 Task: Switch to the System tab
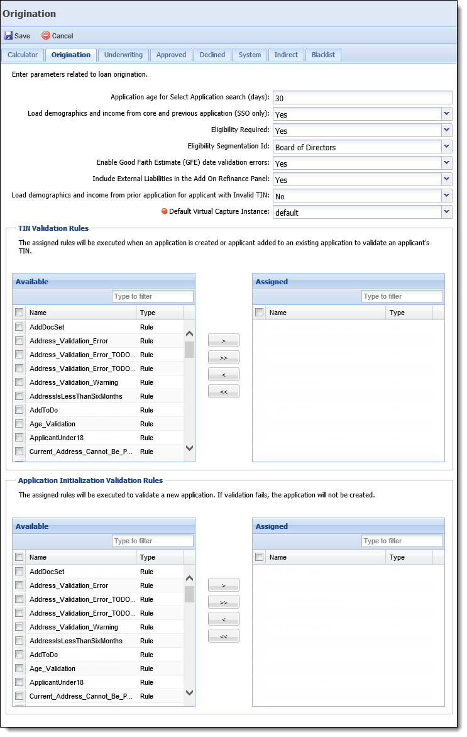tap(250, 55)
